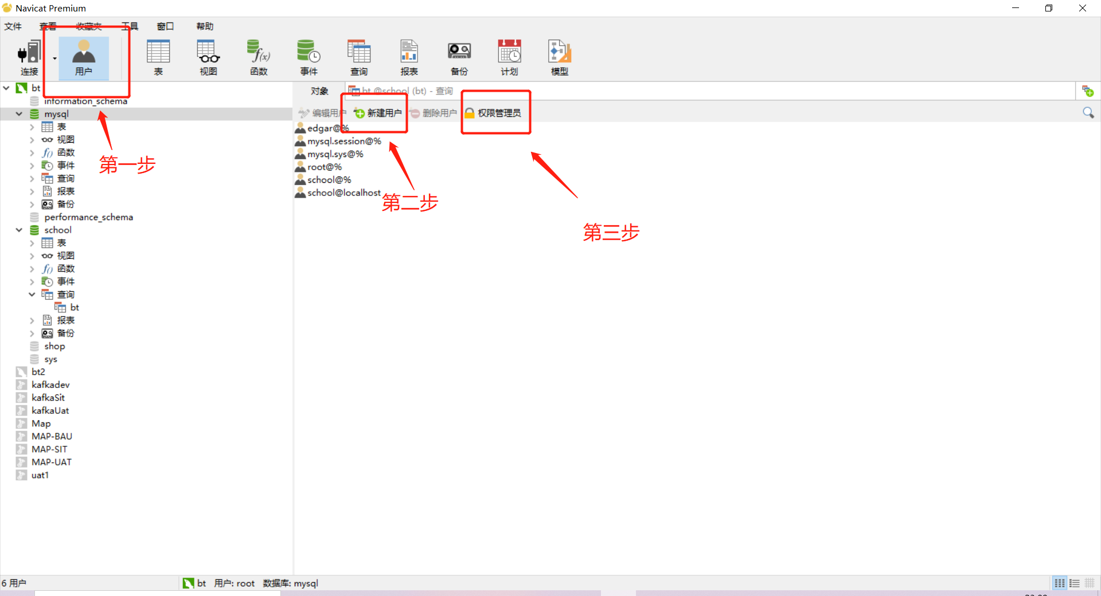Click the add-tab icon at top right
Screen dimensions: 1101x596
[1088, 91]
